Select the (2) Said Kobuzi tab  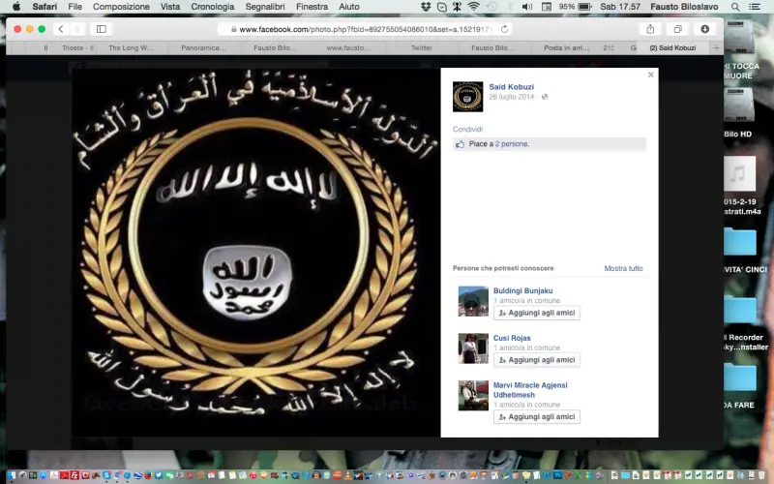tap(672, 47)
